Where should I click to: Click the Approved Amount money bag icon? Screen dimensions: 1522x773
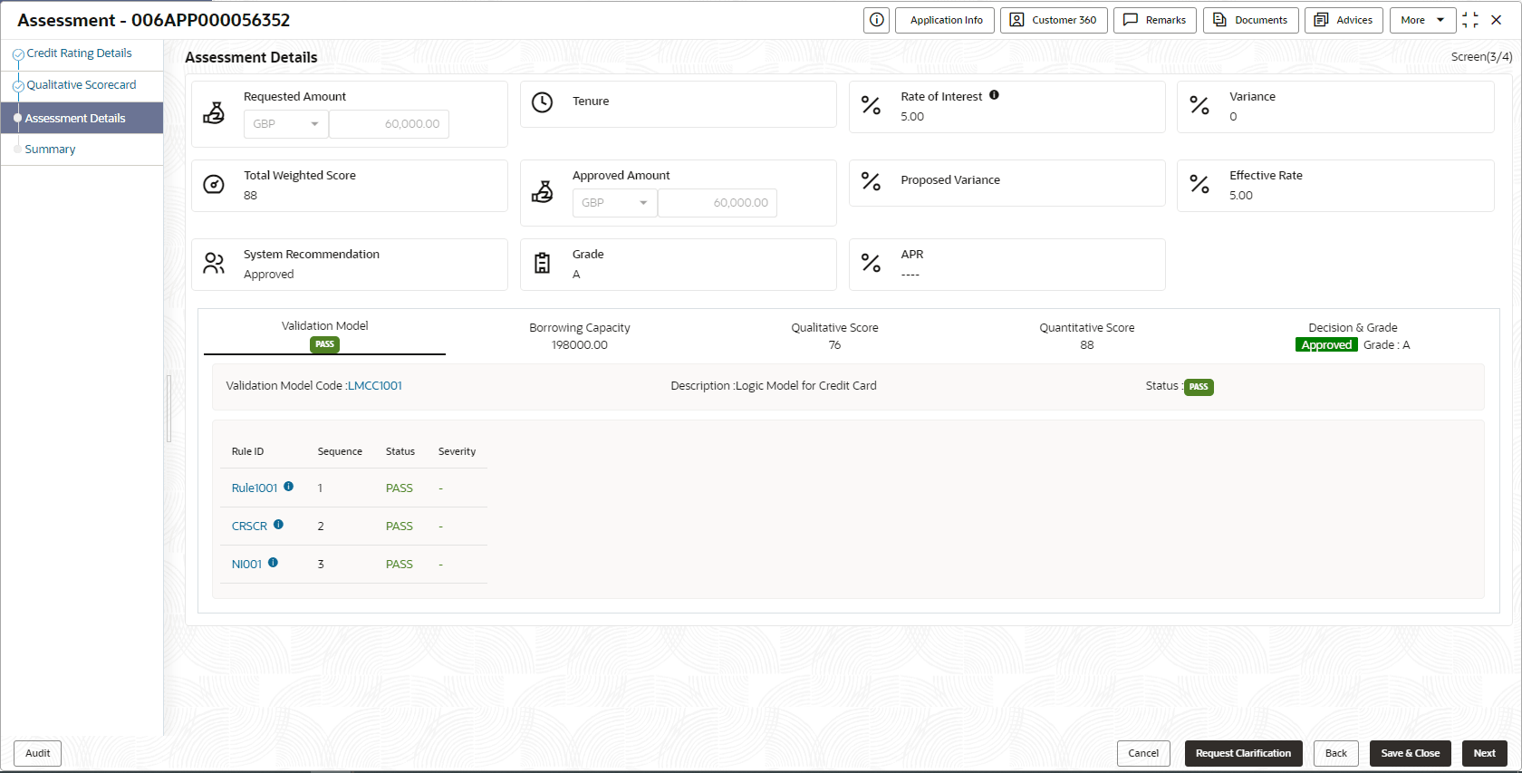click(x=542, y=191)
